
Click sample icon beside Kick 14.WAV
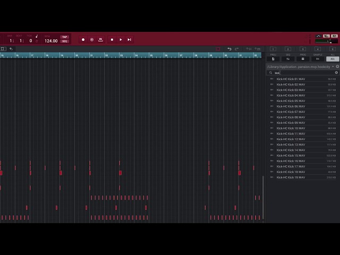point(271,150)
